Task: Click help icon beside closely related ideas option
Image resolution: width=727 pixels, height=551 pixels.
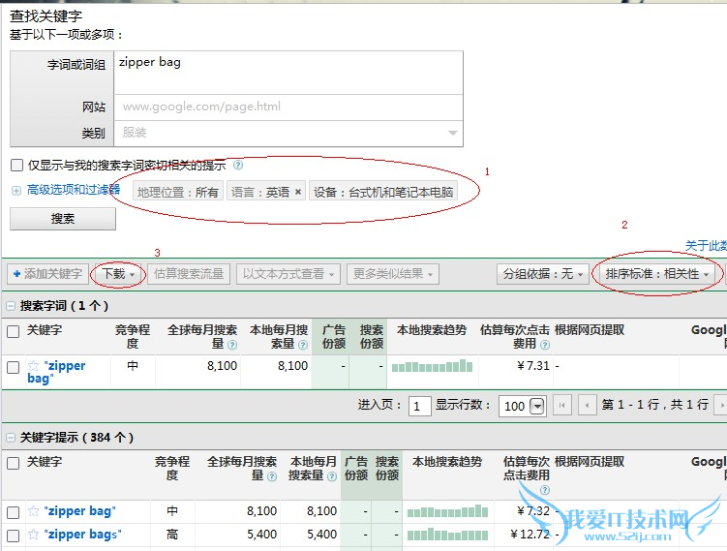Action: 238,165
